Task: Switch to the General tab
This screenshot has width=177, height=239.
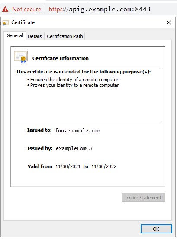Action: 15,35
